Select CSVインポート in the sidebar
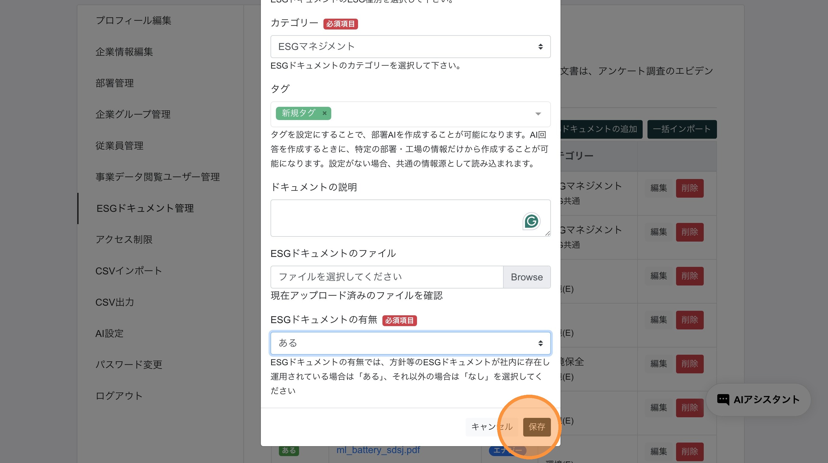828x463 pixels. (x=128, y=271)
